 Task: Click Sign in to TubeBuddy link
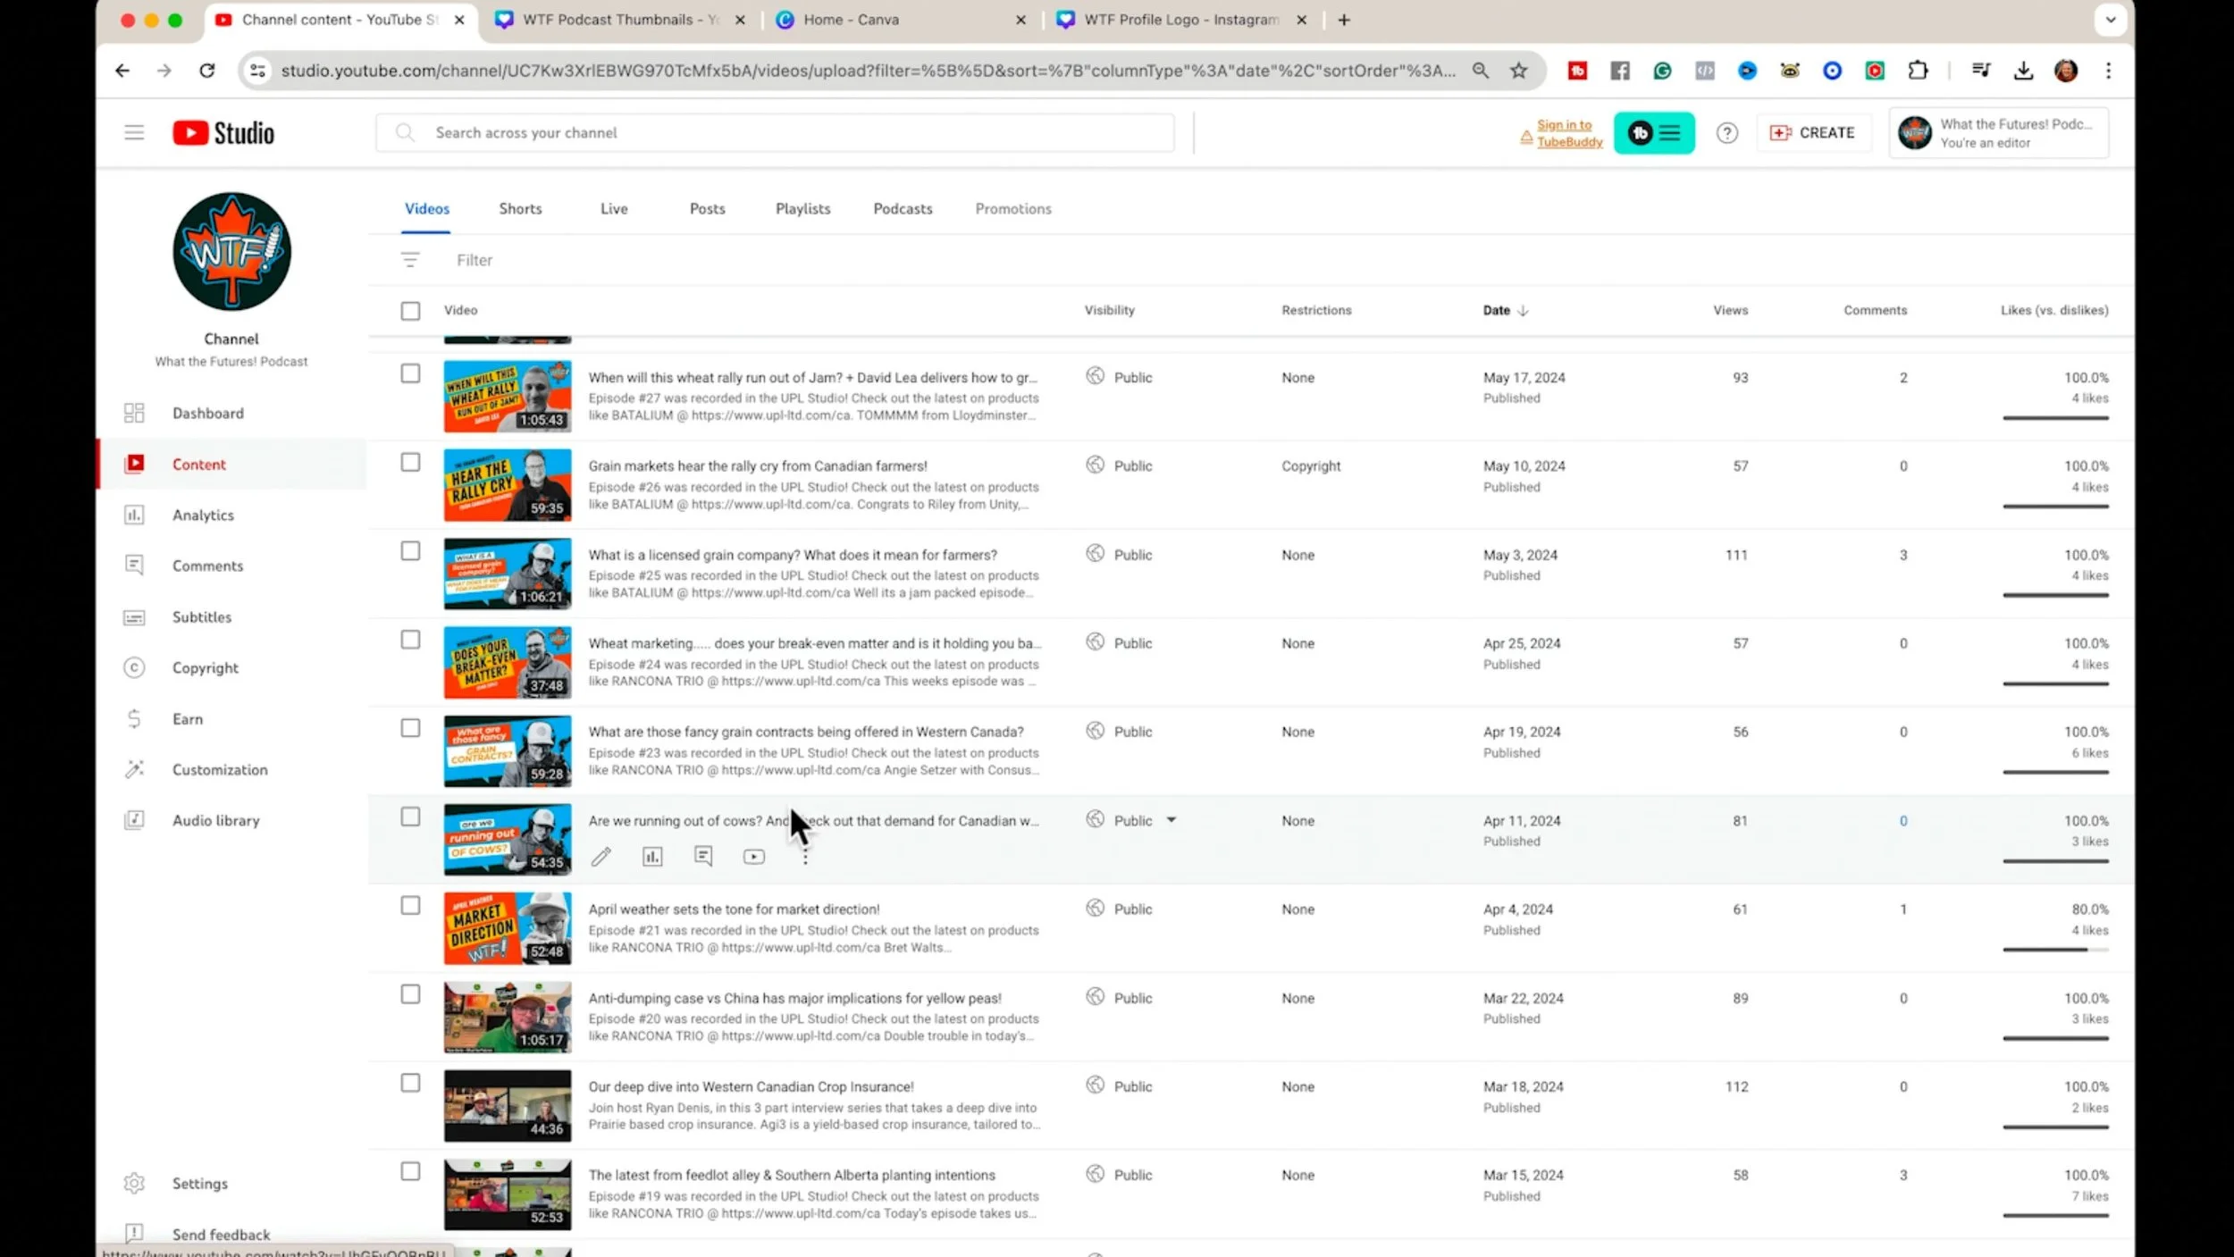tap(1569, 133)
